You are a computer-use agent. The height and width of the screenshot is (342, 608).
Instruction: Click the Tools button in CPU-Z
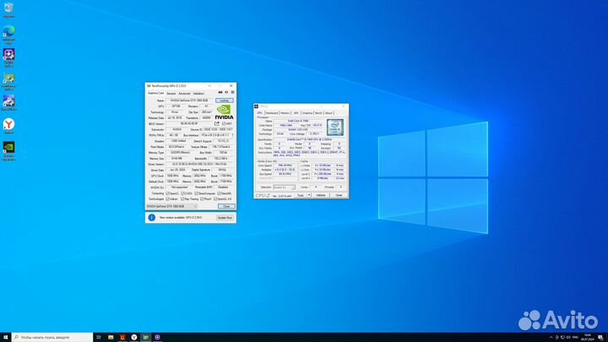tap(301, 195)
